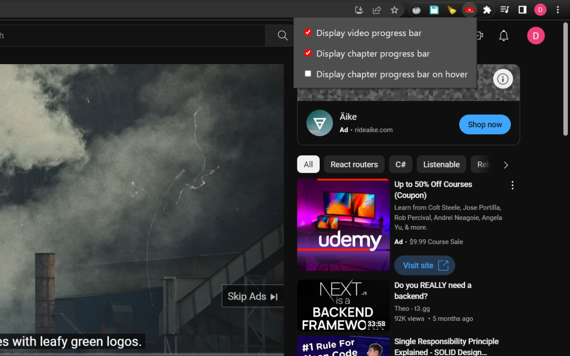The image size is (570, 356).
Task: Click the $9.99 Course Sale text
Action: [x=436, y=242]
